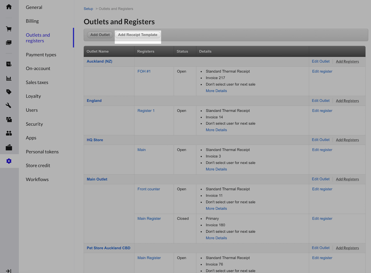This screenshot has height=273, width=371.
Task: Expand the sidebar with arrow icon
Action: [8, 271]
